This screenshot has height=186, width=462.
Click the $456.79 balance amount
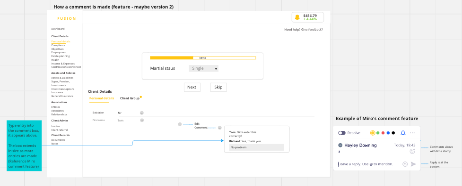(310, 16)
